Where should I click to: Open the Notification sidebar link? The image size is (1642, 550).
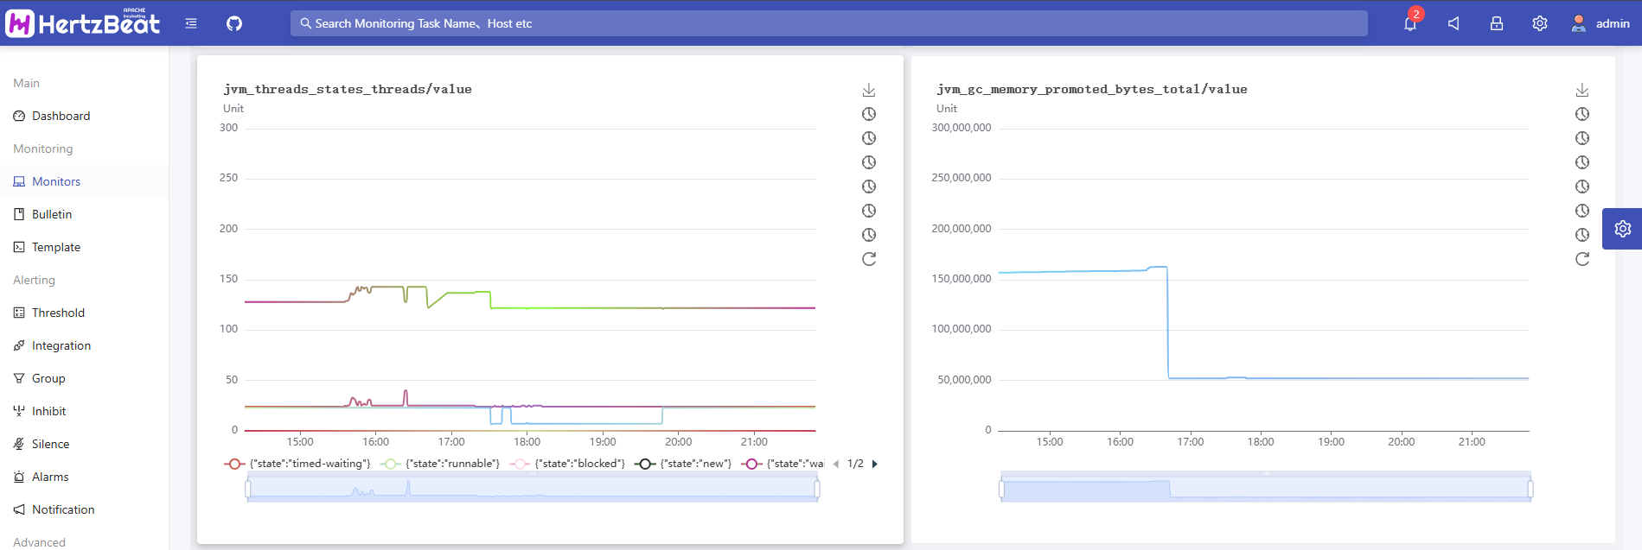63,509
